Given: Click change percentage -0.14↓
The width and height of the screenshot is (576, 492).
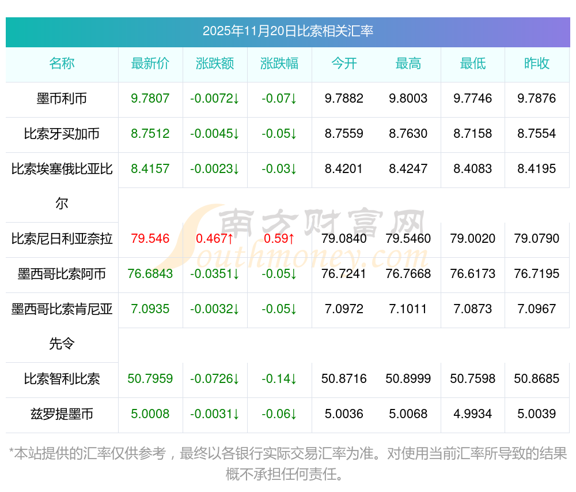Looking at the screenshot, I should tap(279, 378).
